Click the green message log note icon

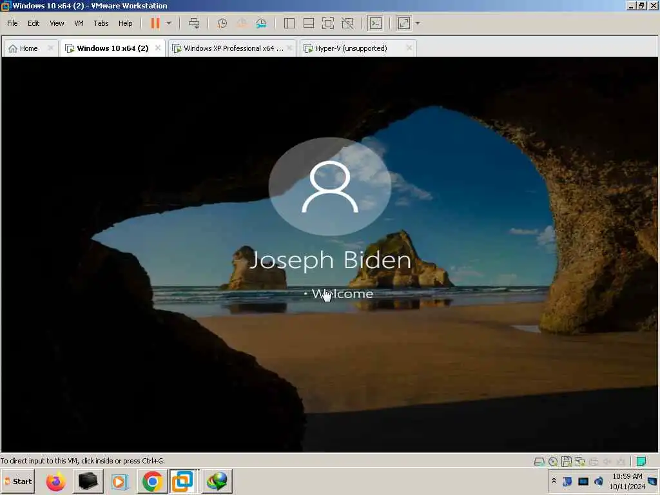coord(641,461)
